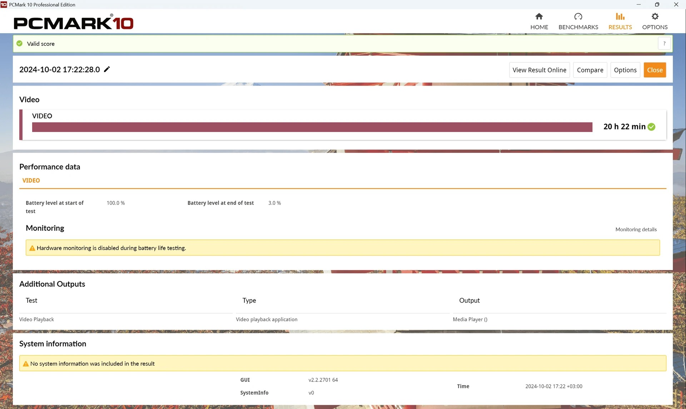686x409 pixels.
Task: Open Options via the gear icon
Action: [655, 16]
